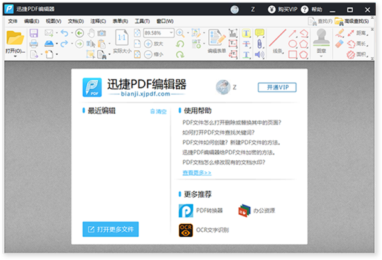Click the undo arrow icon

[x=65, y=33]
